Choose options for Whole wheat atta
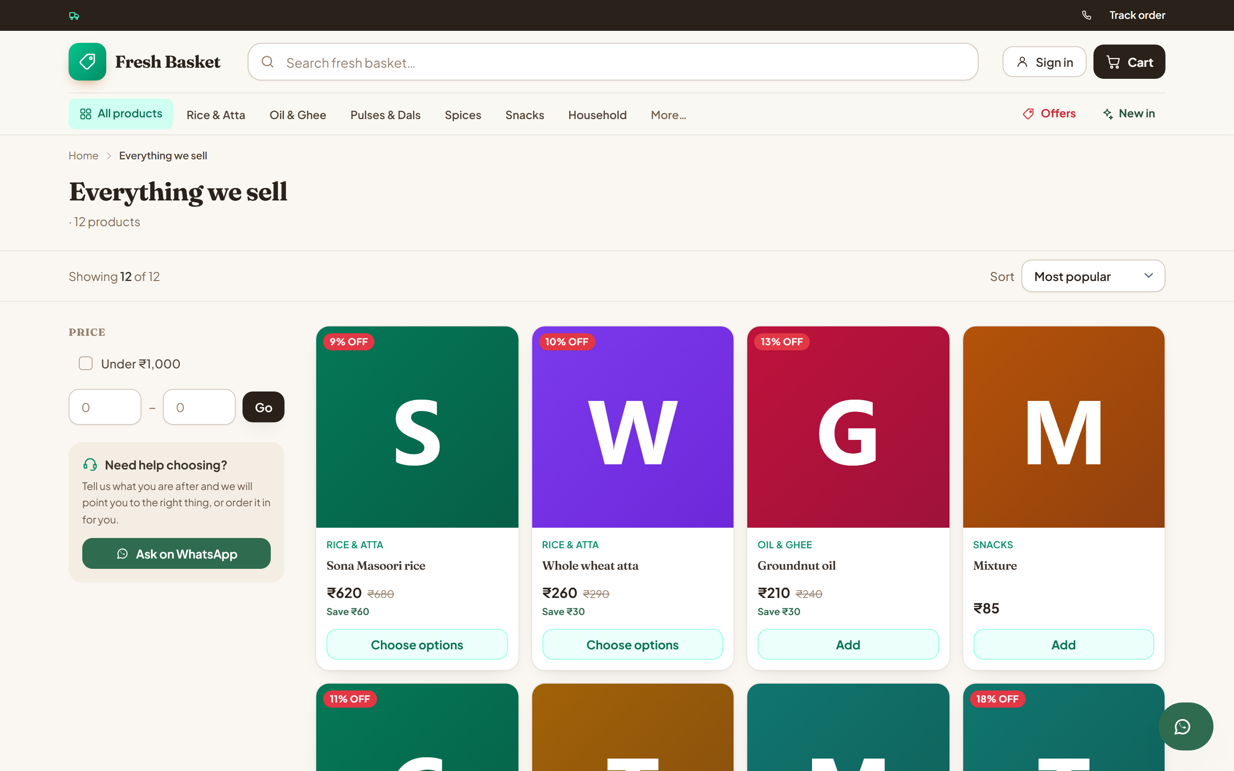 coord(632,645)
